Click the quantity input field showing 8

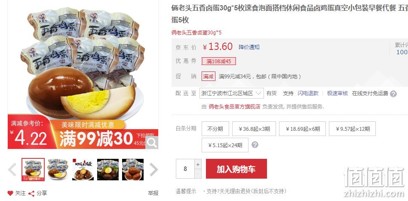(x=185, y=169)
